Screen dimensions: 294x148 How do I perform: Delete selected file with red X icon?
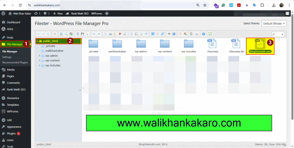[x=120, y=34]
